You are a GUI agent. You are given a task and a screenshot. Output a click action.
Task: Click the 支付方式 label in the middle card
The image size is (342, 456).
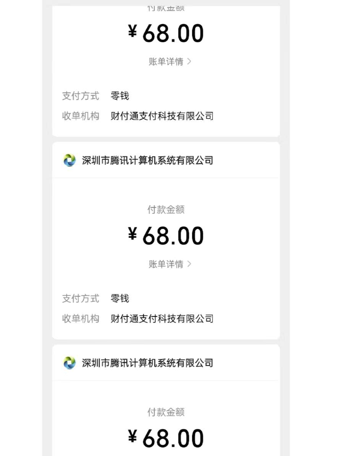tap(81, 298)
